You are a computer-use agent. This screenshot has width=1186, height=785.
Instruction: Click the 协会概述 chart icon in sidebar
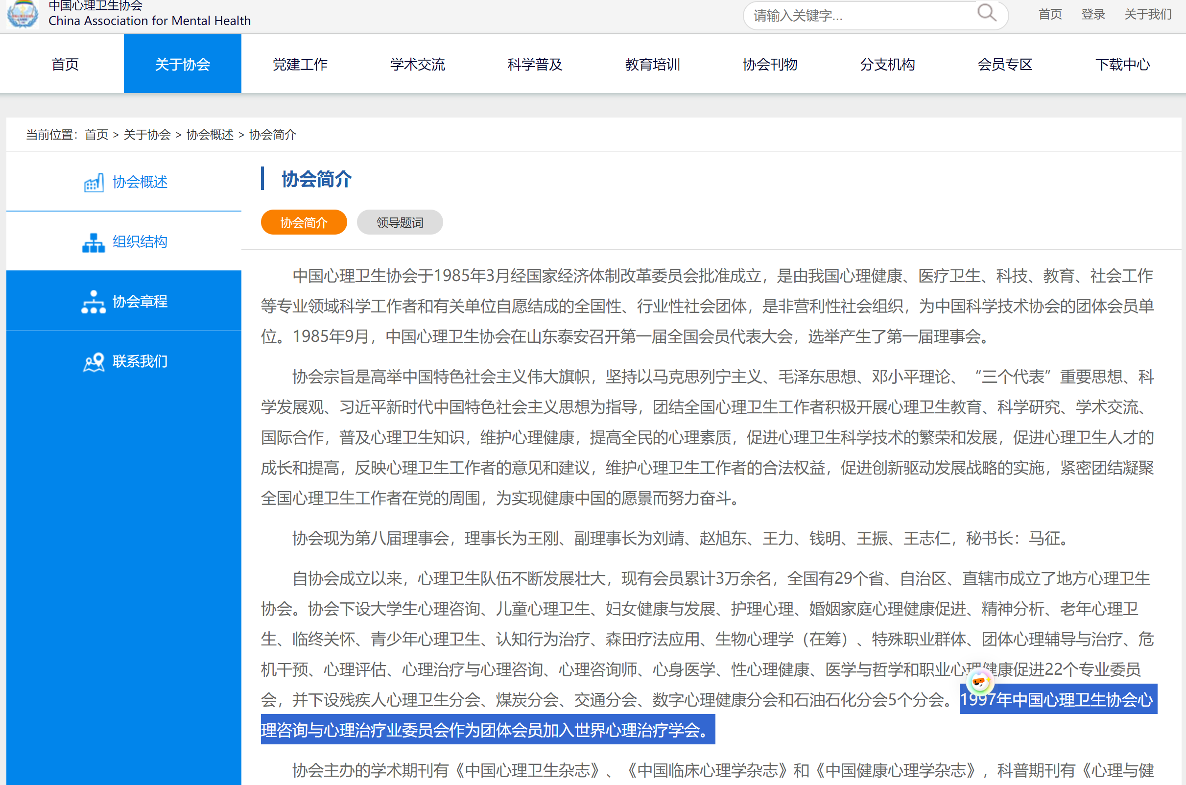tap(94, 182)
